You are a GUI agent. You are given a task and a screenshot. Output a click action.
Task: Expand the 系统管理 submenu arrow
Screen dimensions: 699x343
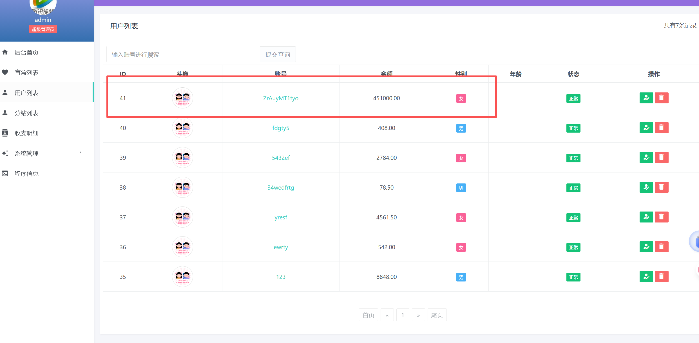coord(80,153)
